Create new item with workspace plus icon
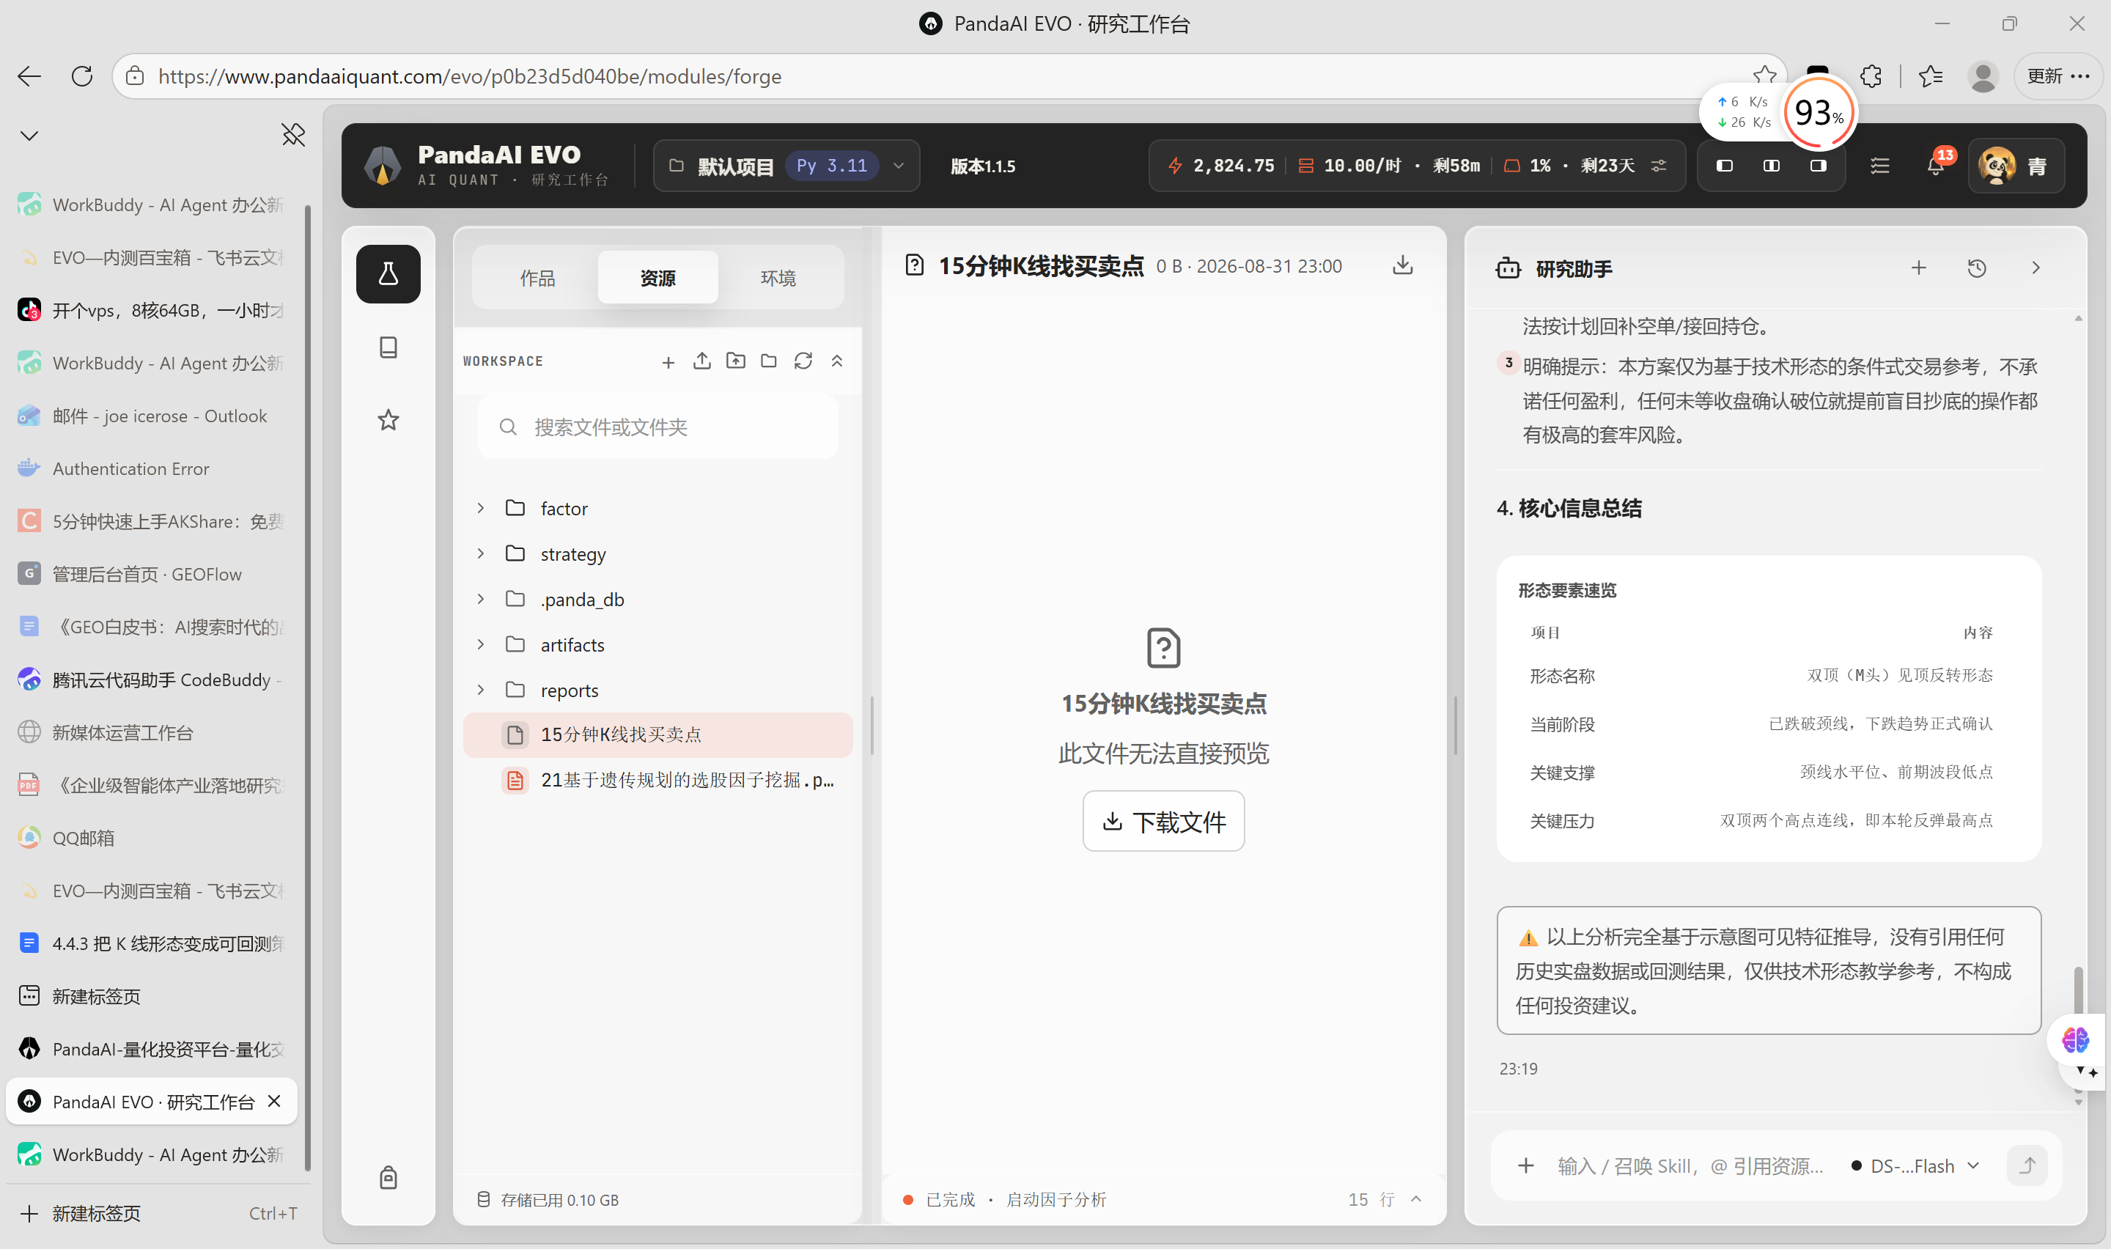 [668, 362]
